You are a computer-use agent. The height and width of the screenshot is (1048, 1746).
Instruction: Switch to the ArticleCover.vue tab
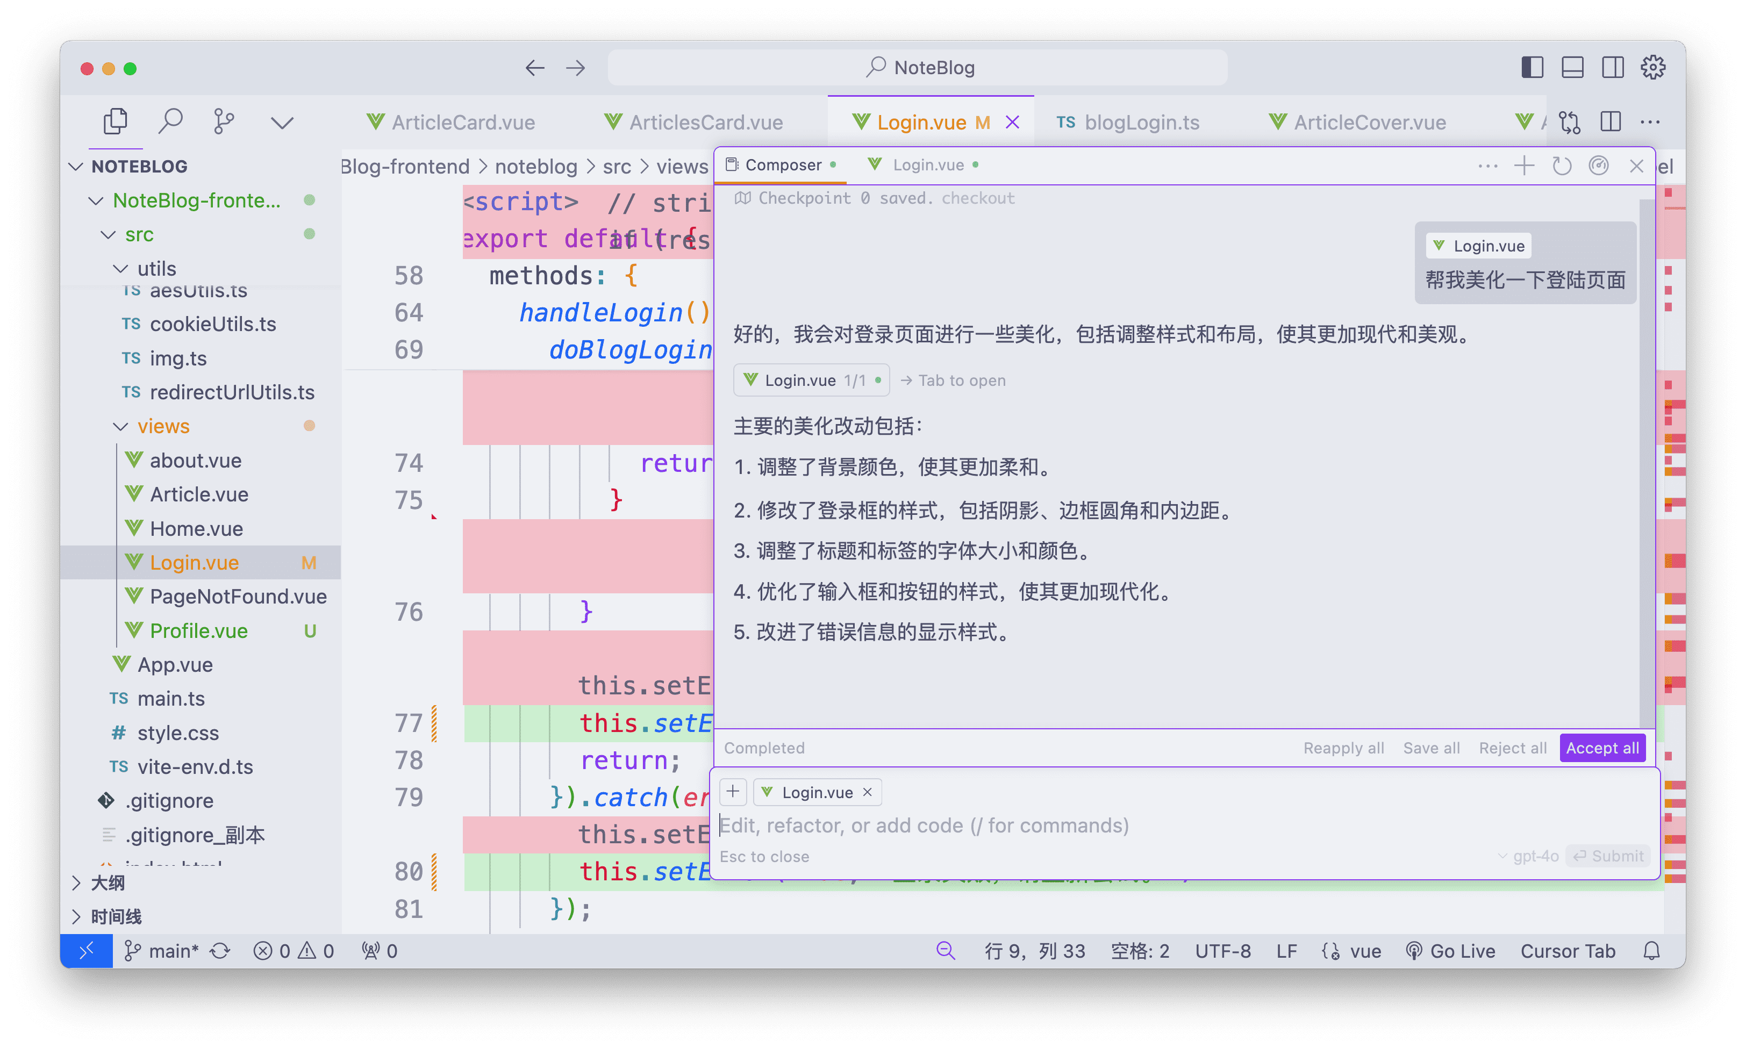pos(1357,122)
